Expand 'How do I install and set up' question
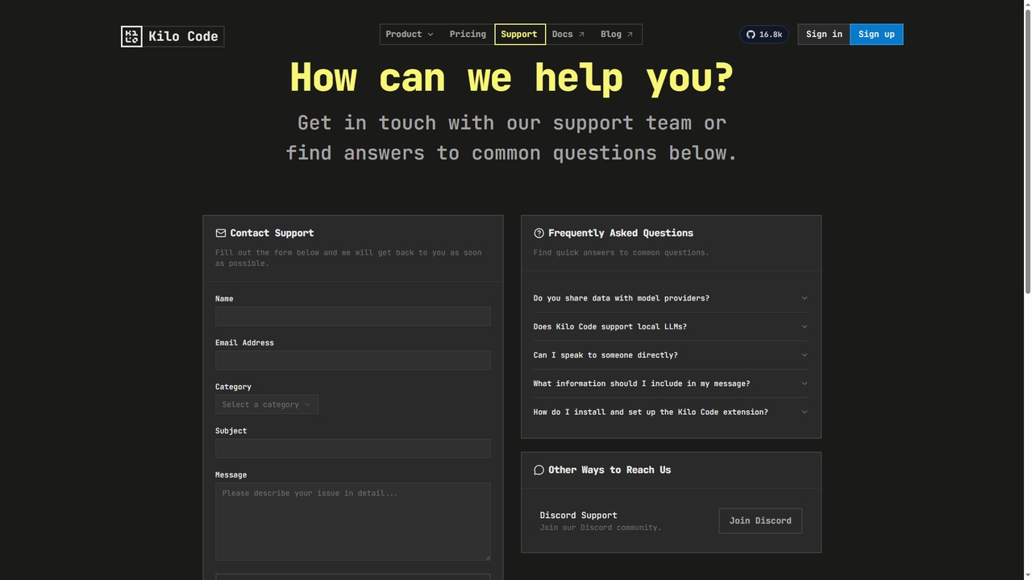This screenshot has height=580, width=1032. (671, 412)
